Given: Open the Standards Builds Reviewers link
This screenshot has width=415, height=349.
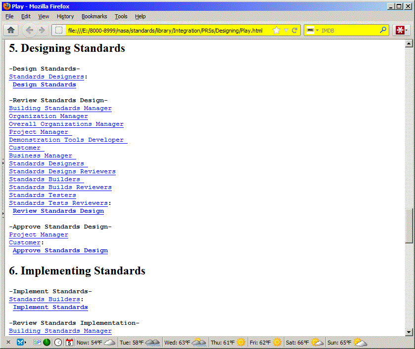Looking at the screenshot, I should tap(60, 187).
